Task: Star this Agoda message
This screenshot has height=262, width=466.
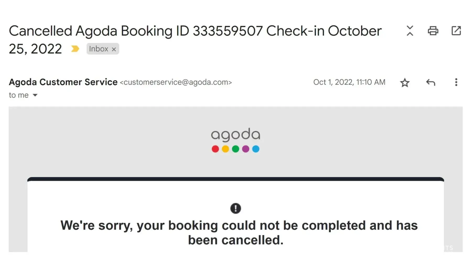Action: [x=405, y=83]
